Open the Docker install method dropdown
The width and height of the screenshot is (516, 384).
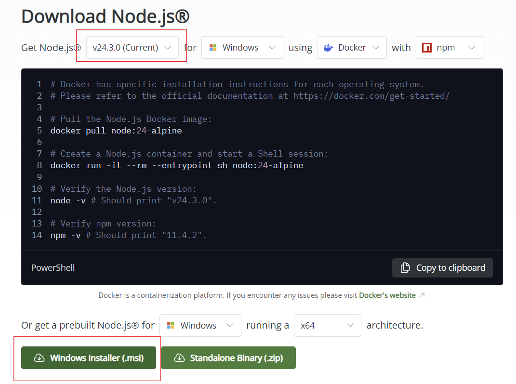click(351, 47)
